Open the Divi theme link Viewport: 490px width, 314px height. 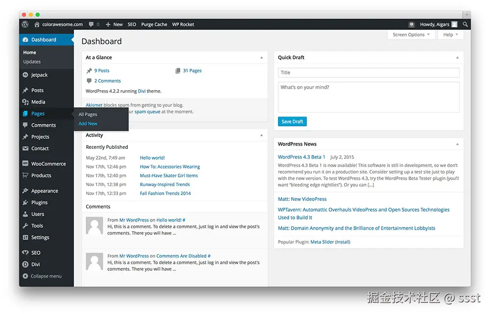pos(142,91)
